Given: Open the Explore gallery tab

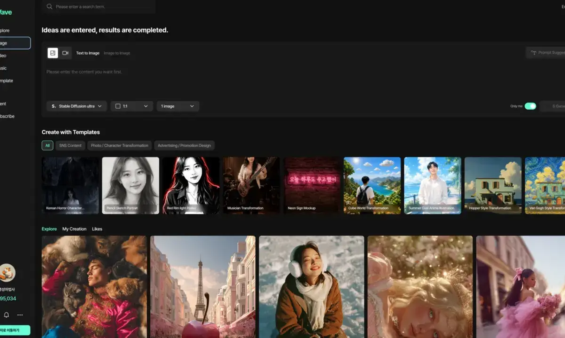Looking at the screenshot, I should [49, 229].
